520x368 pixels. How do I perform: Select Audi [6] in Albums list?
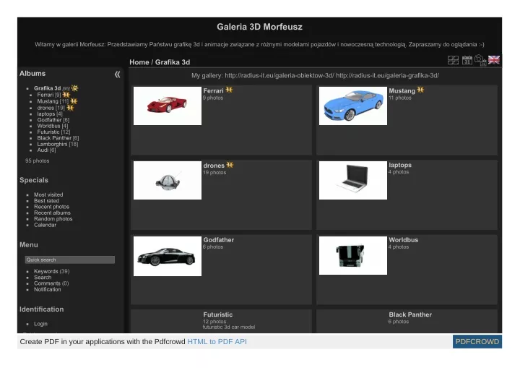click(x=46, y=150)
